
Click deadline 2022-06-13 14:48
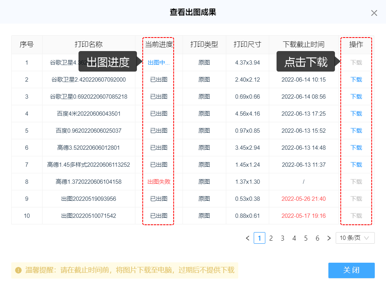pos(304,148)
